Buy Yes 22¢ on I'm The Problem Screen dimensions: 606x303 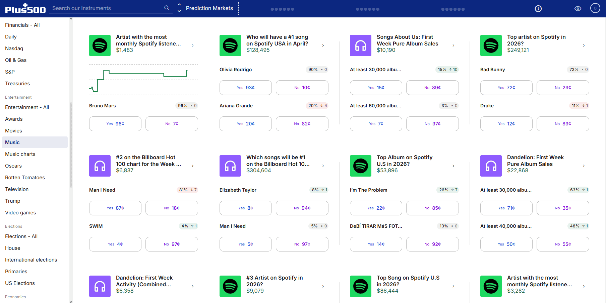(x=376, y=208)
